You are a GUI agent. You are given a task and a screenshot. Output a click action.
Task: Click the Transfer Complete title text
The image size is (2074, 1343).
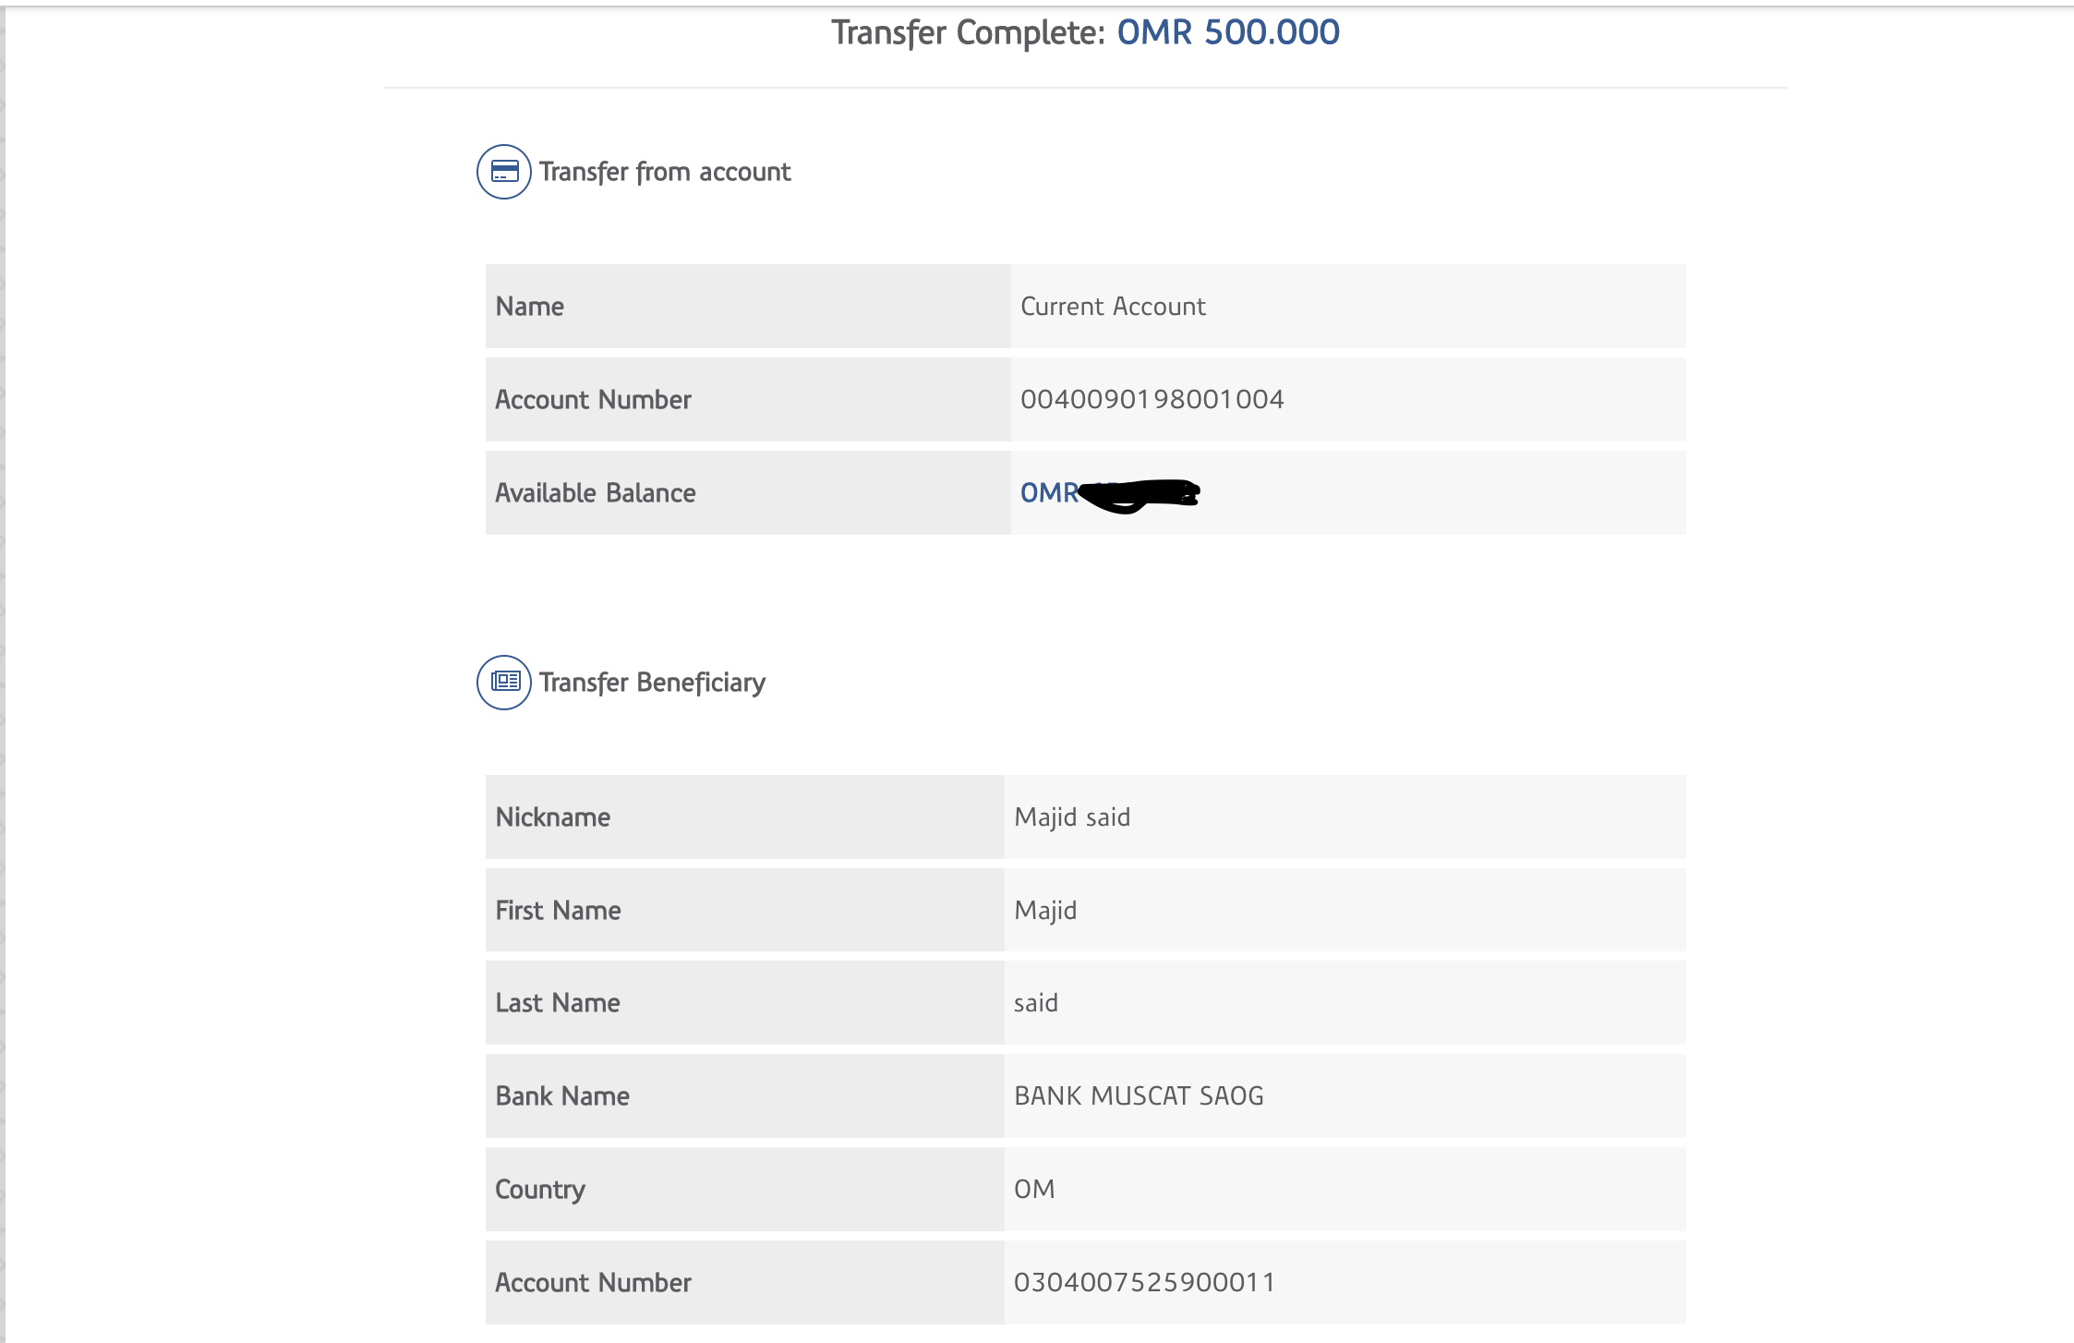968,32
